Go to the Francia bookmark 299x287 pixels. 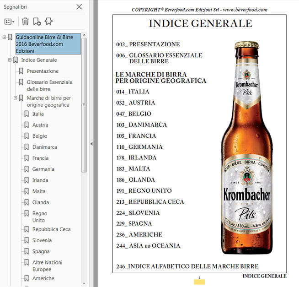click(x=40, y=158)
